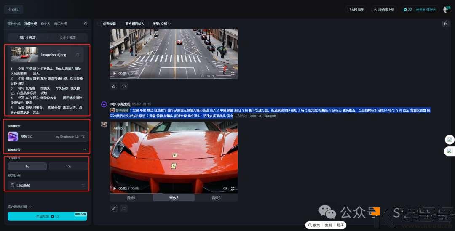
Task: Switch to the 图片生成 tab
Action: (x=14, y=24)
